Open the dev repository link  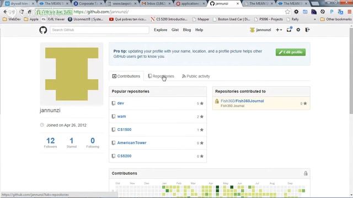coord(121,103)
